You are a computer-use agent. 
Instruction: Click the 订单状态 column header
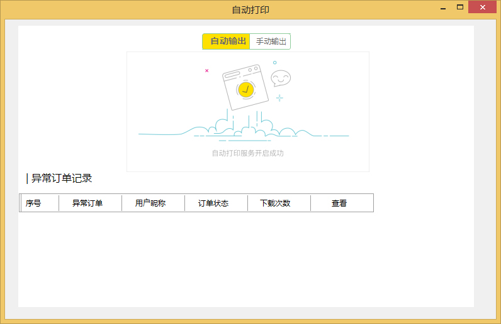[x=213, y=203]
